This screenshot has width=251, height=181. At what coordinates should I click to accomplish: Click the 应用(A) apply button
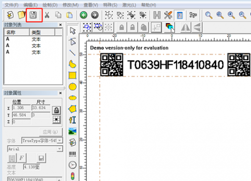51,132
